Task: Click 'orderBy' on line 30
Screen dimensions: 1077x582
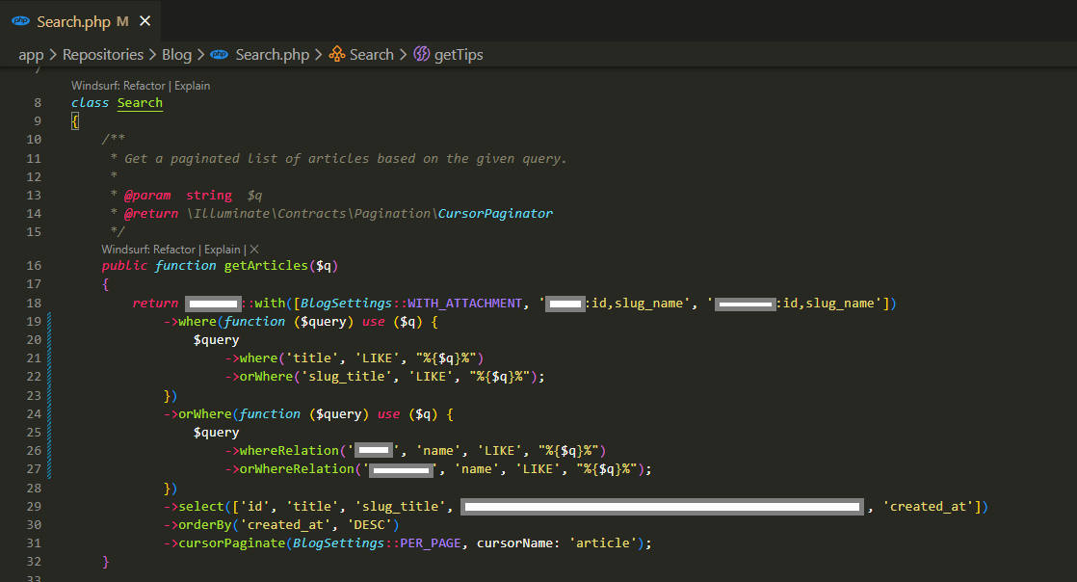Action: [x=205, y=525]
